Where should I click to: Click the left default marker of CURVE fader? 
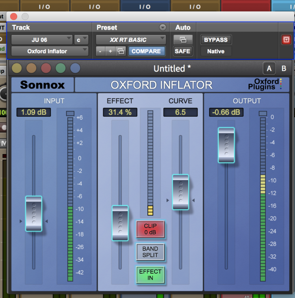point(167,200)
